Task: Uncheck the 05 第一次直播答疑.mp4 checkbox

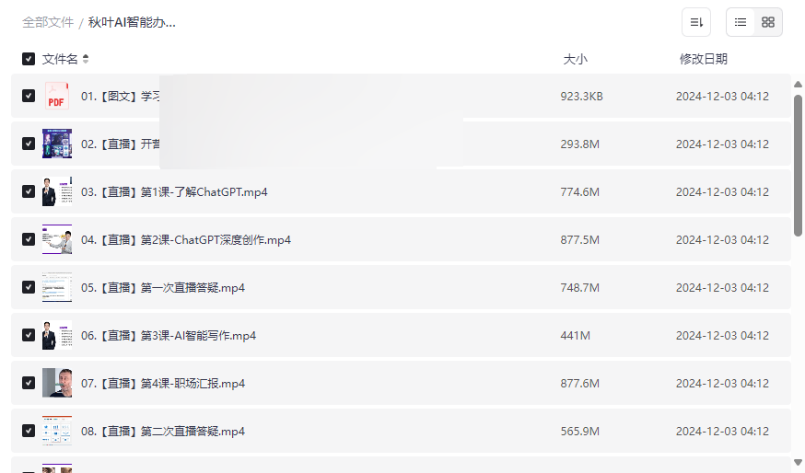Action: tap(29, 287)
